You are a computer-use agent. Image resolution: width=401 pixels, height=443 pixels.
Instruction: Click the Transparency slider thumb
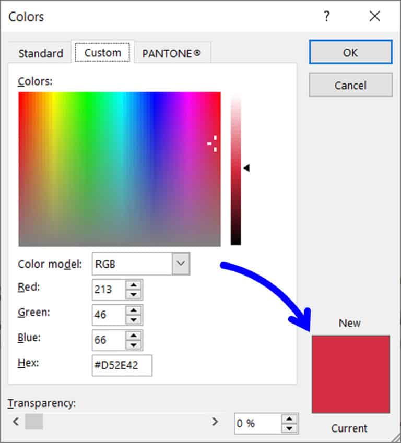click(x=35, y=421)
